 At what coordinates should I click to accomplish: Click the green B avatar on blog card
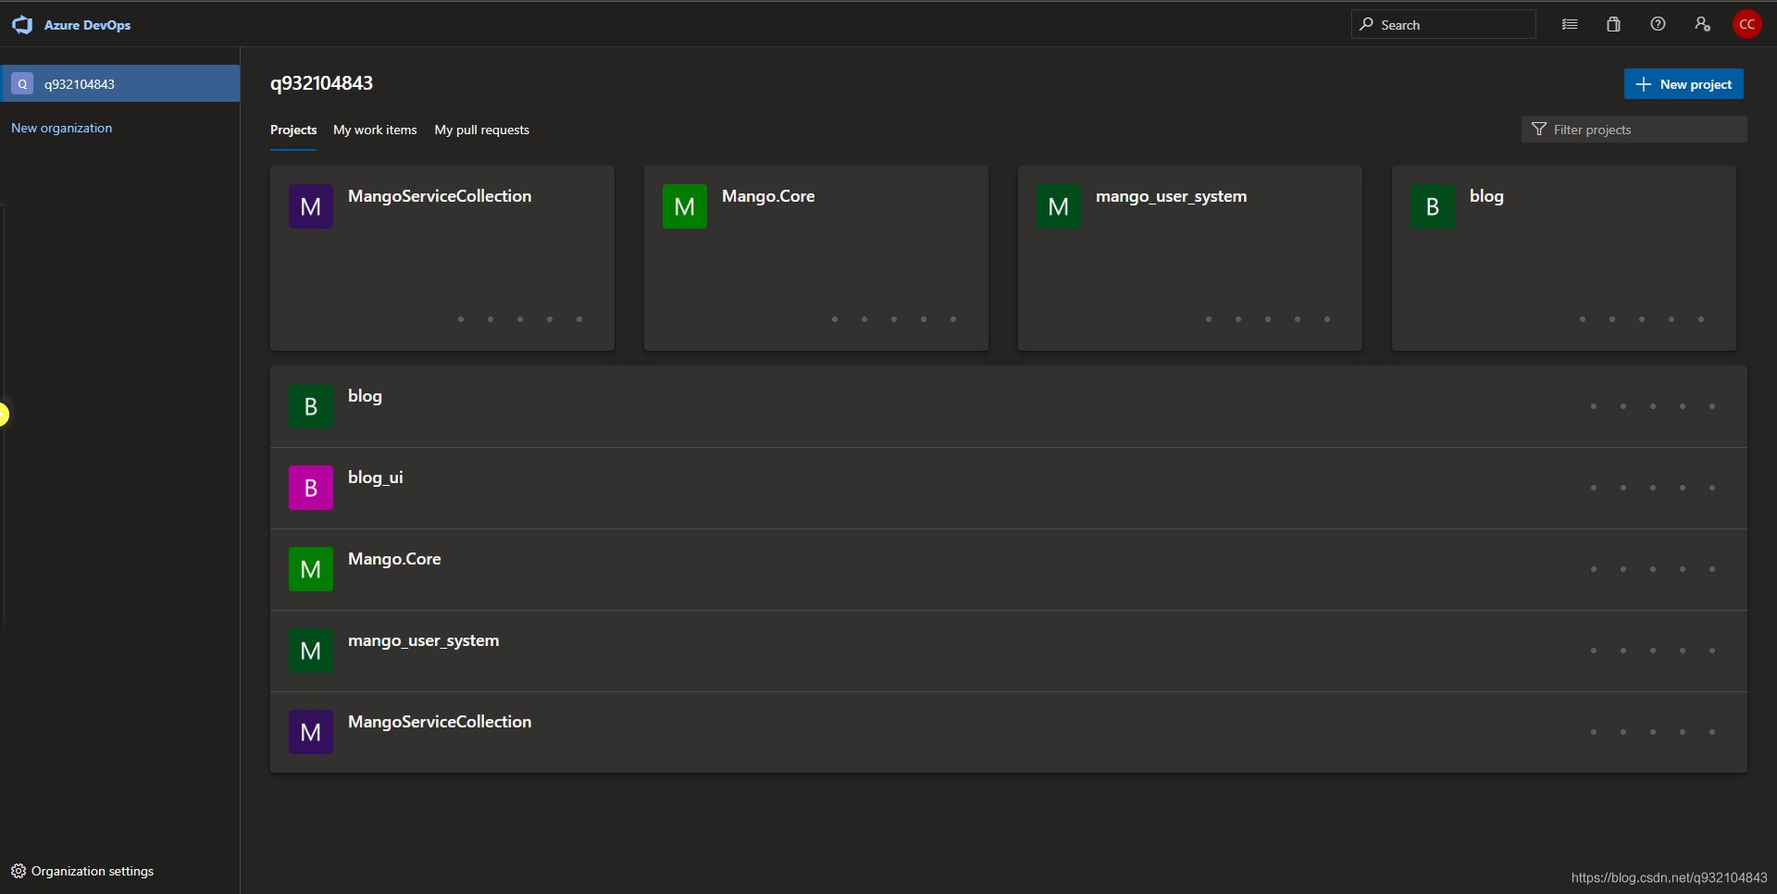coord(1433,206)
